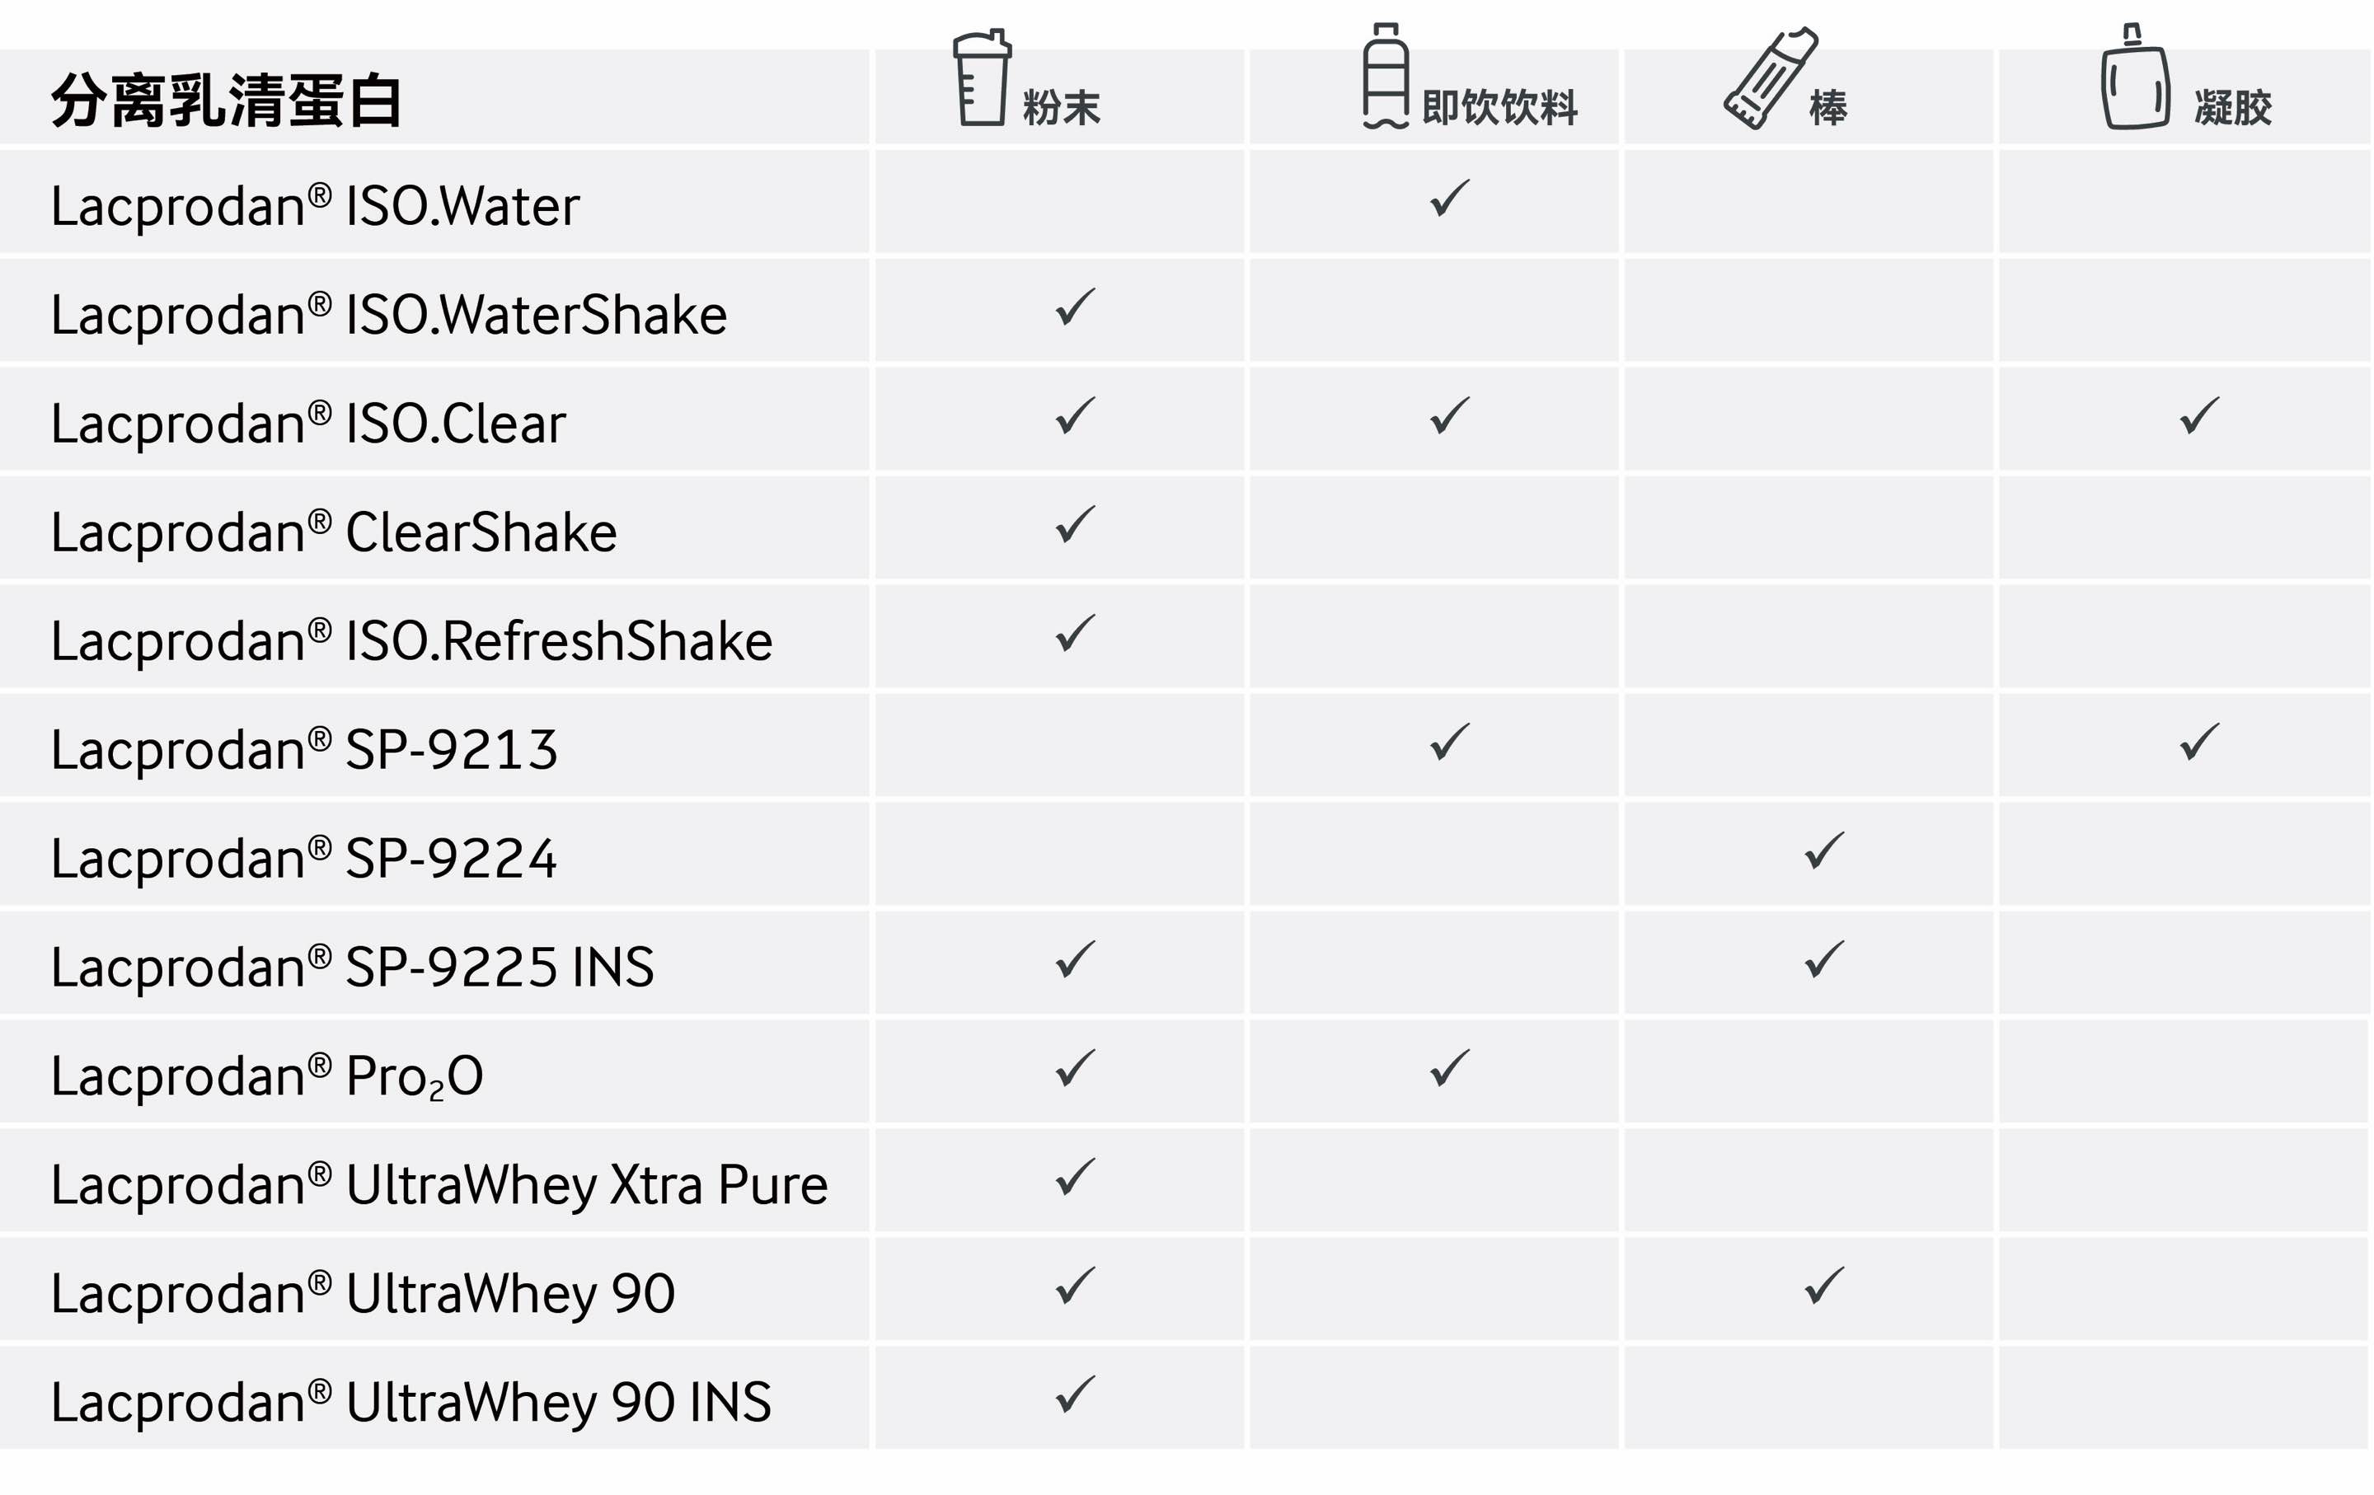Open Lacprodan ISO.WaterShake product name
This screenshot has height=1495, width=2374.
click(388, 316)
